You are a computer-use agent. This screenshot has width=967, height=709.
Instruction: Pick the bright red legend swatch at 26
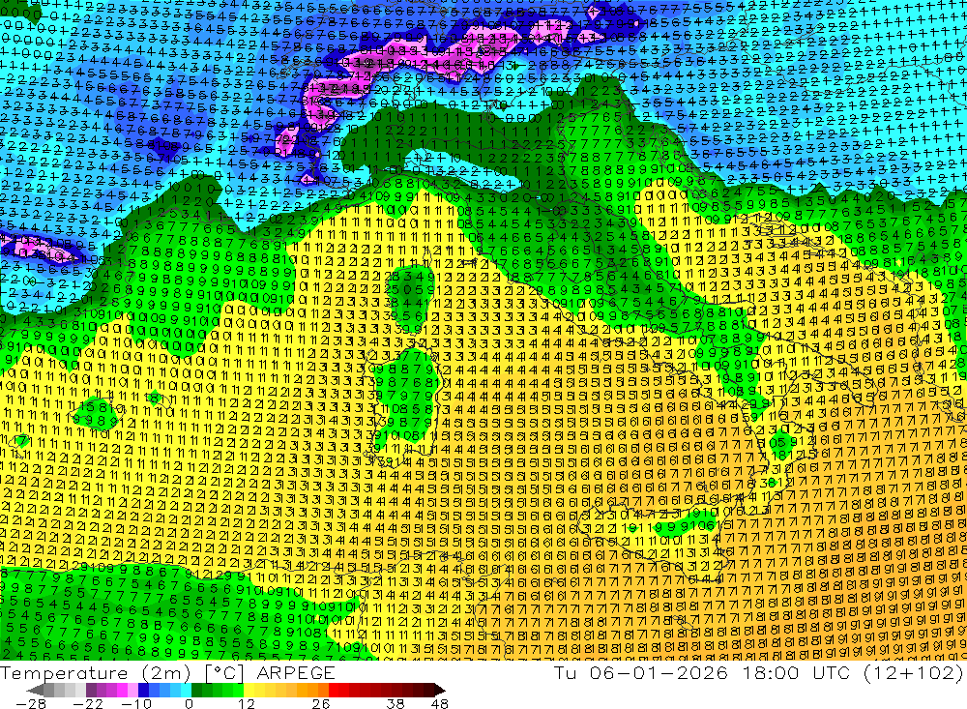[x=334, y=690]
